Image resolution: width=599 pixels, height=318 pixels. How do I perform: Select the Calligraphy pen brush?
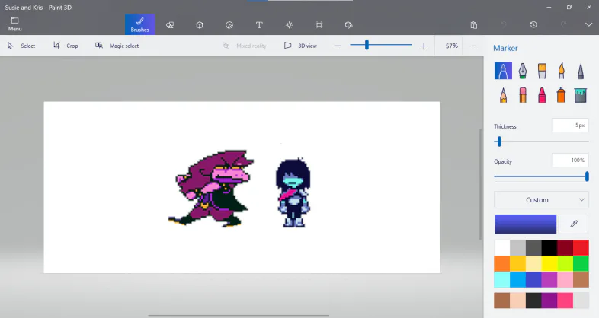(523, 71)
